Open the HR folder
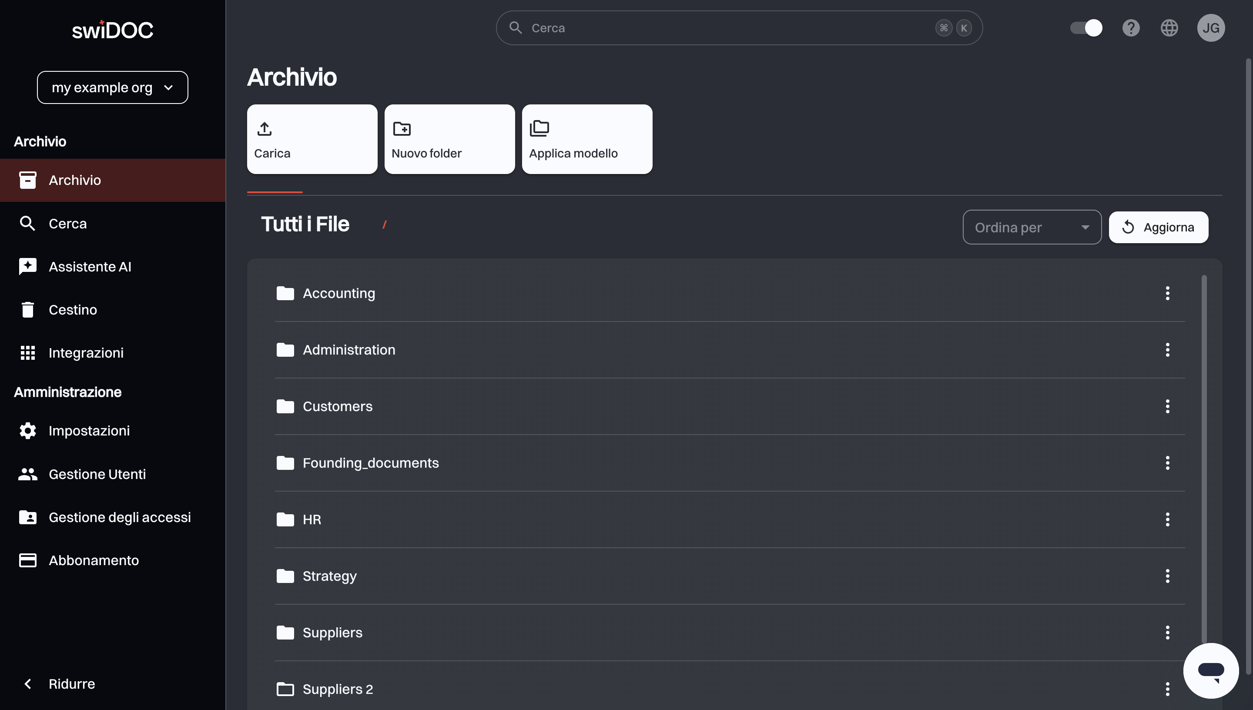This screenshot has height=710, width=1253. 729,519
